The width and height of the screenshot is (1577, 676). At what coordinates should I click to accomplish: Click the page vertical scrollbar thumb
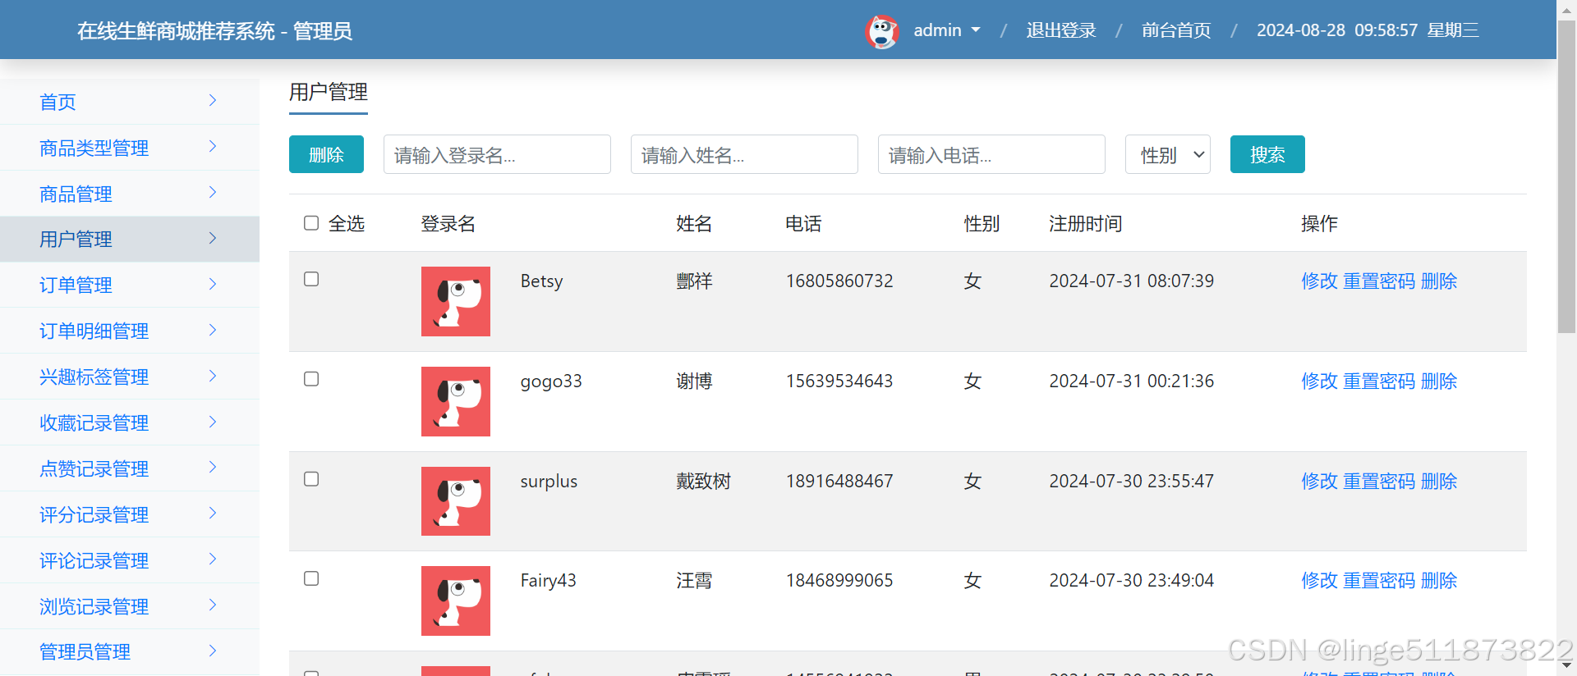[1566, 176]
